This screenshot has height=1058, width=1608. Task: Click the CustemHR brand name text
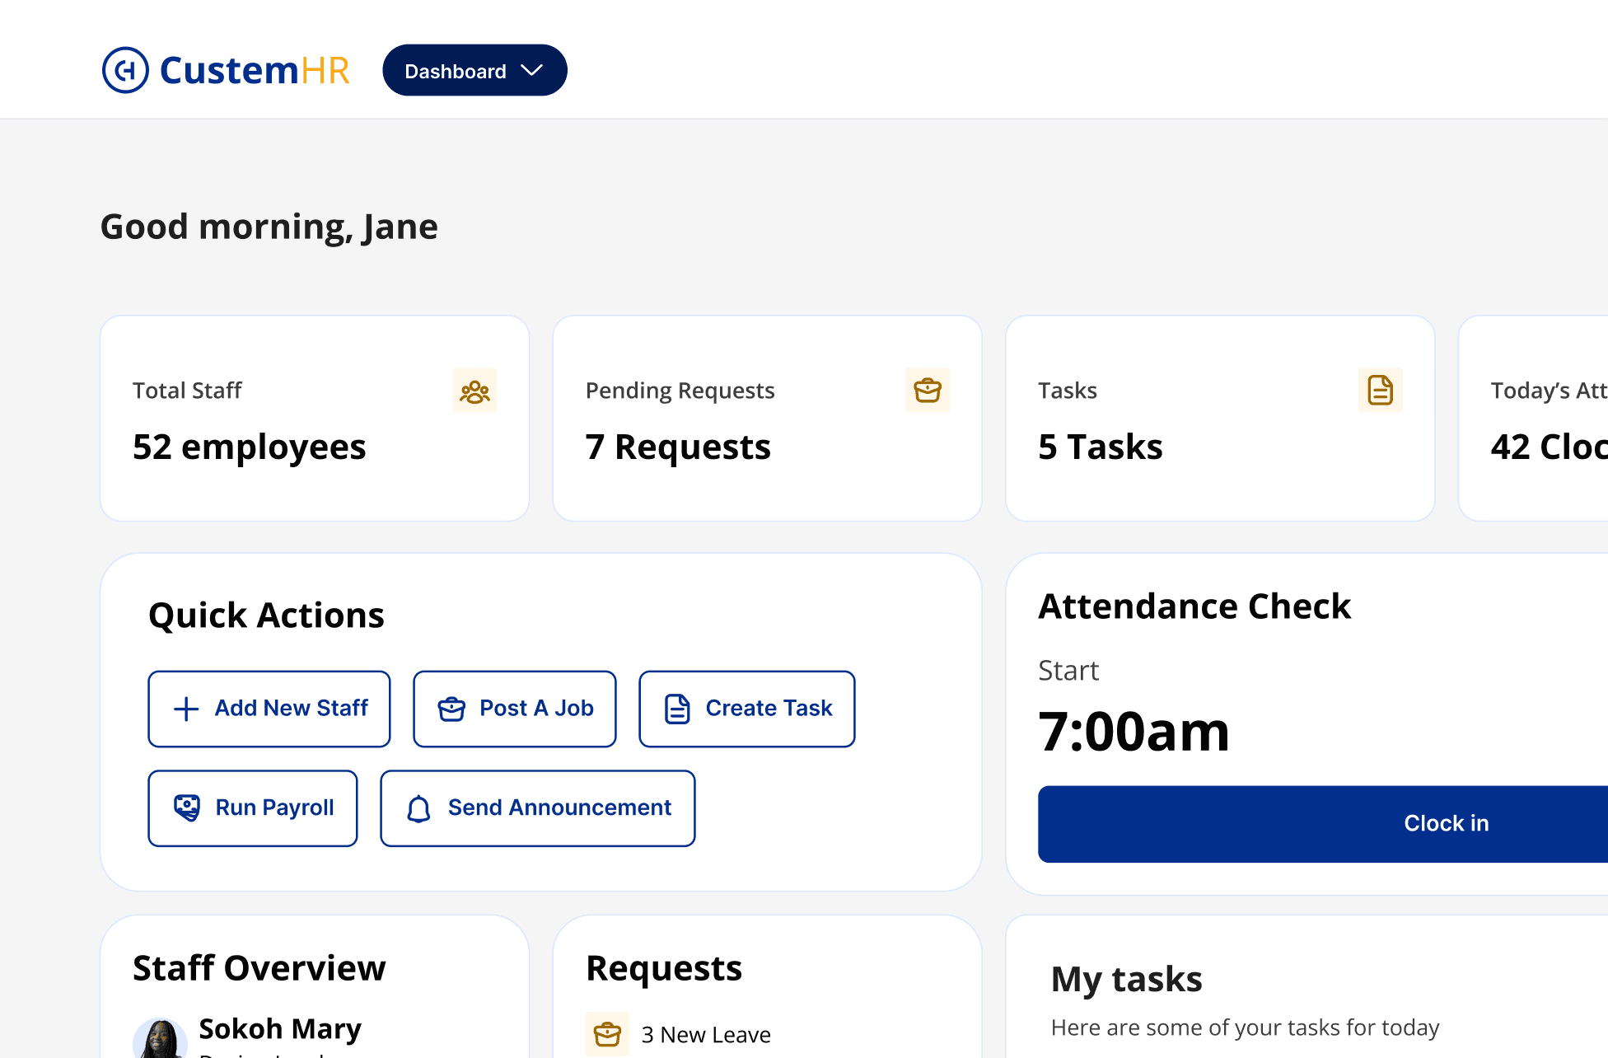255,71
